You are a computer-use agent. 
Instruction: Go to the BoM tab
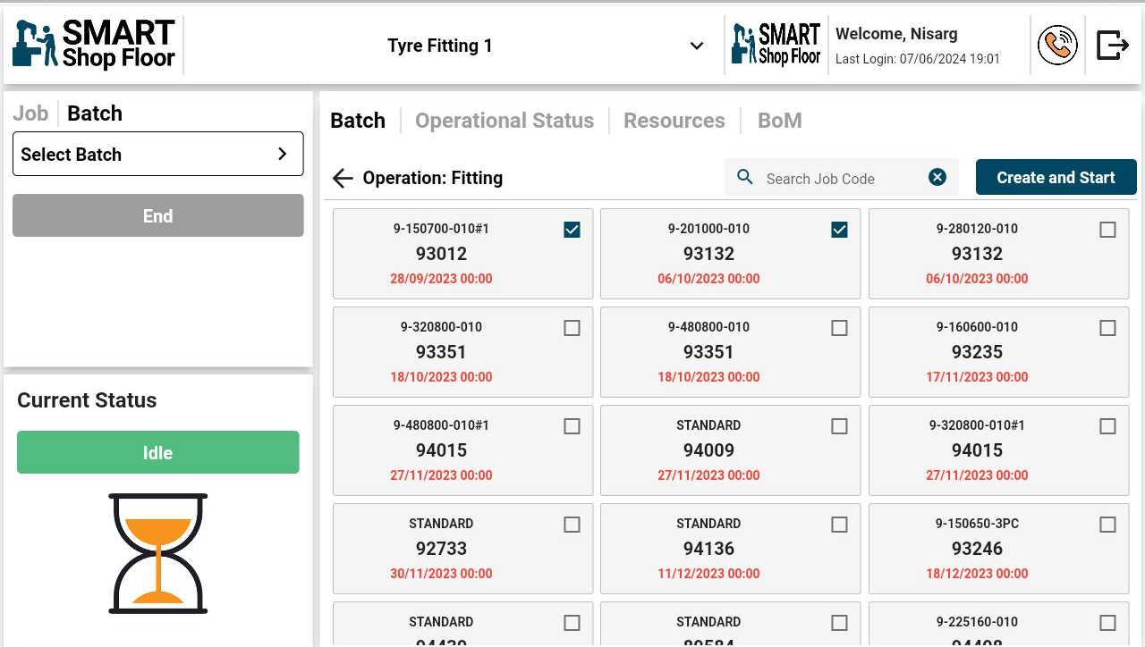[779, 121]
